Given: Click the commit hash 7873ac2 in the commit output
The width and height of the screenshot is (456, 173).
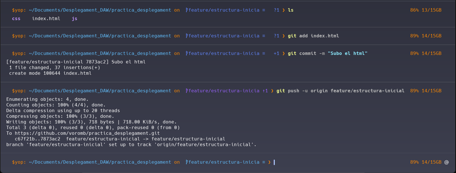Looking at the screenshot, I should 97,62.
